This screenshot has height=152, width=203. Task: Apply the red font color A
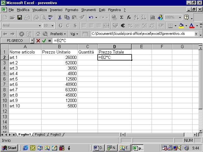coord(192,26)
